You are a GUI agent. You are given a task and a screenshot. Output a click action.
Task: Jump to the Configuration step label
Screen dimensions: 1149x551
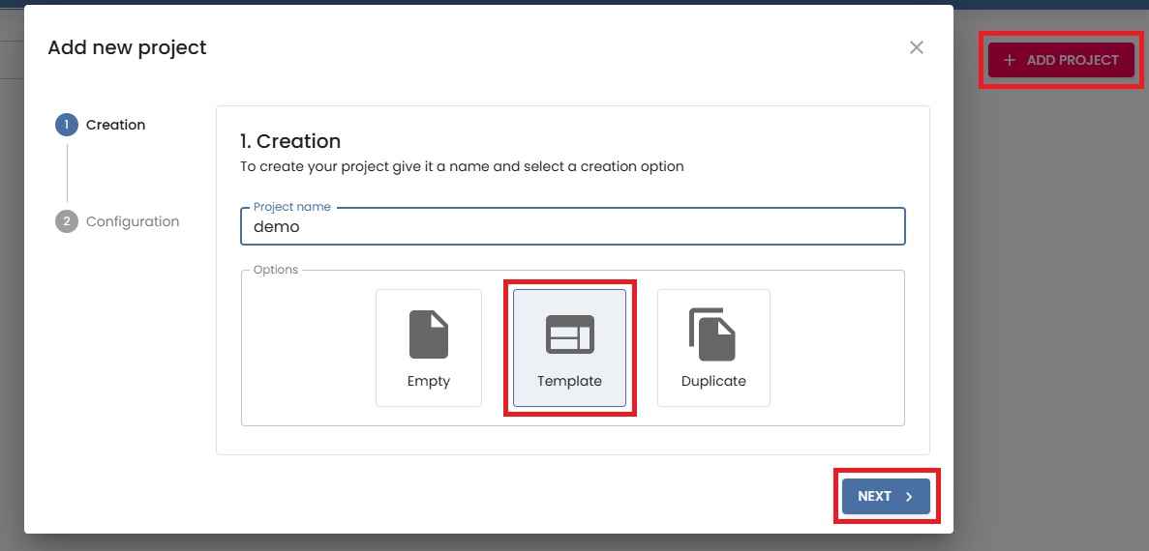pos(133,221)
